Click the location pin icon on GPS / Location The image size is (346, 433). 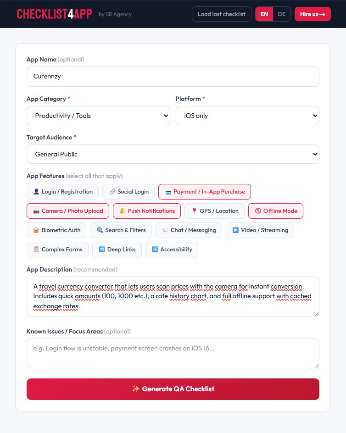(x=194, y=211)
